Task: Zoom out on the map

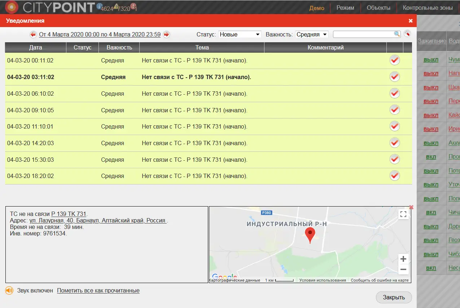Action: click(x=403, y=269)
